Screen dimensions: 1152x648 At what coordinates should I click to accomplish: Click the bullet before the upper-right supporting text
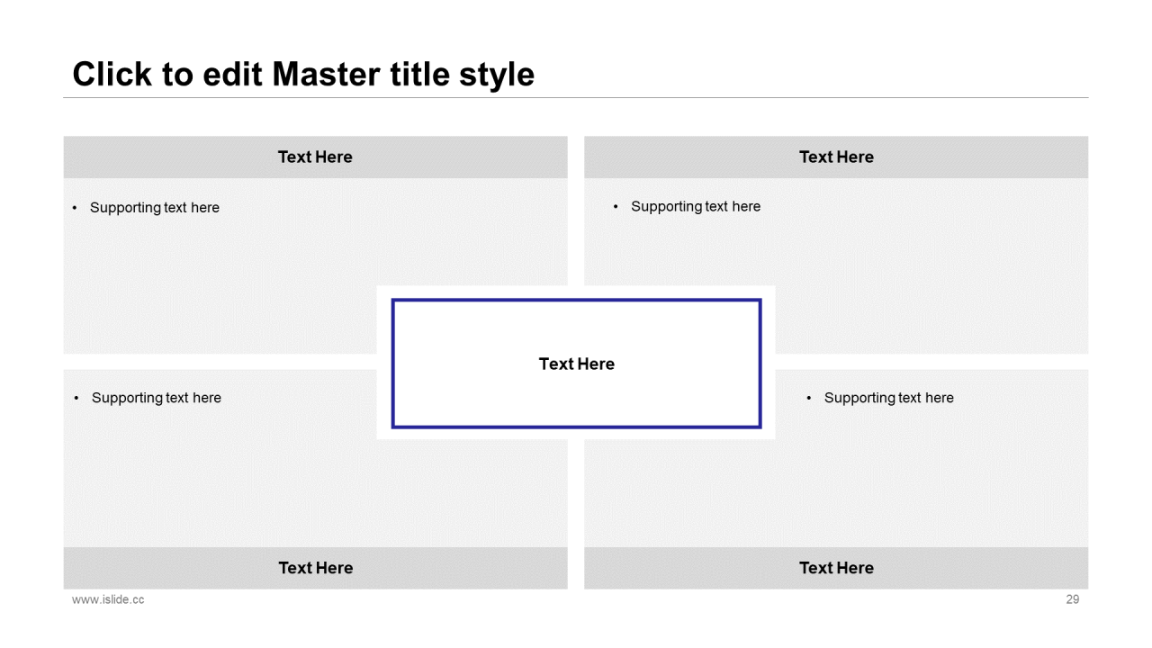[616, 207]
